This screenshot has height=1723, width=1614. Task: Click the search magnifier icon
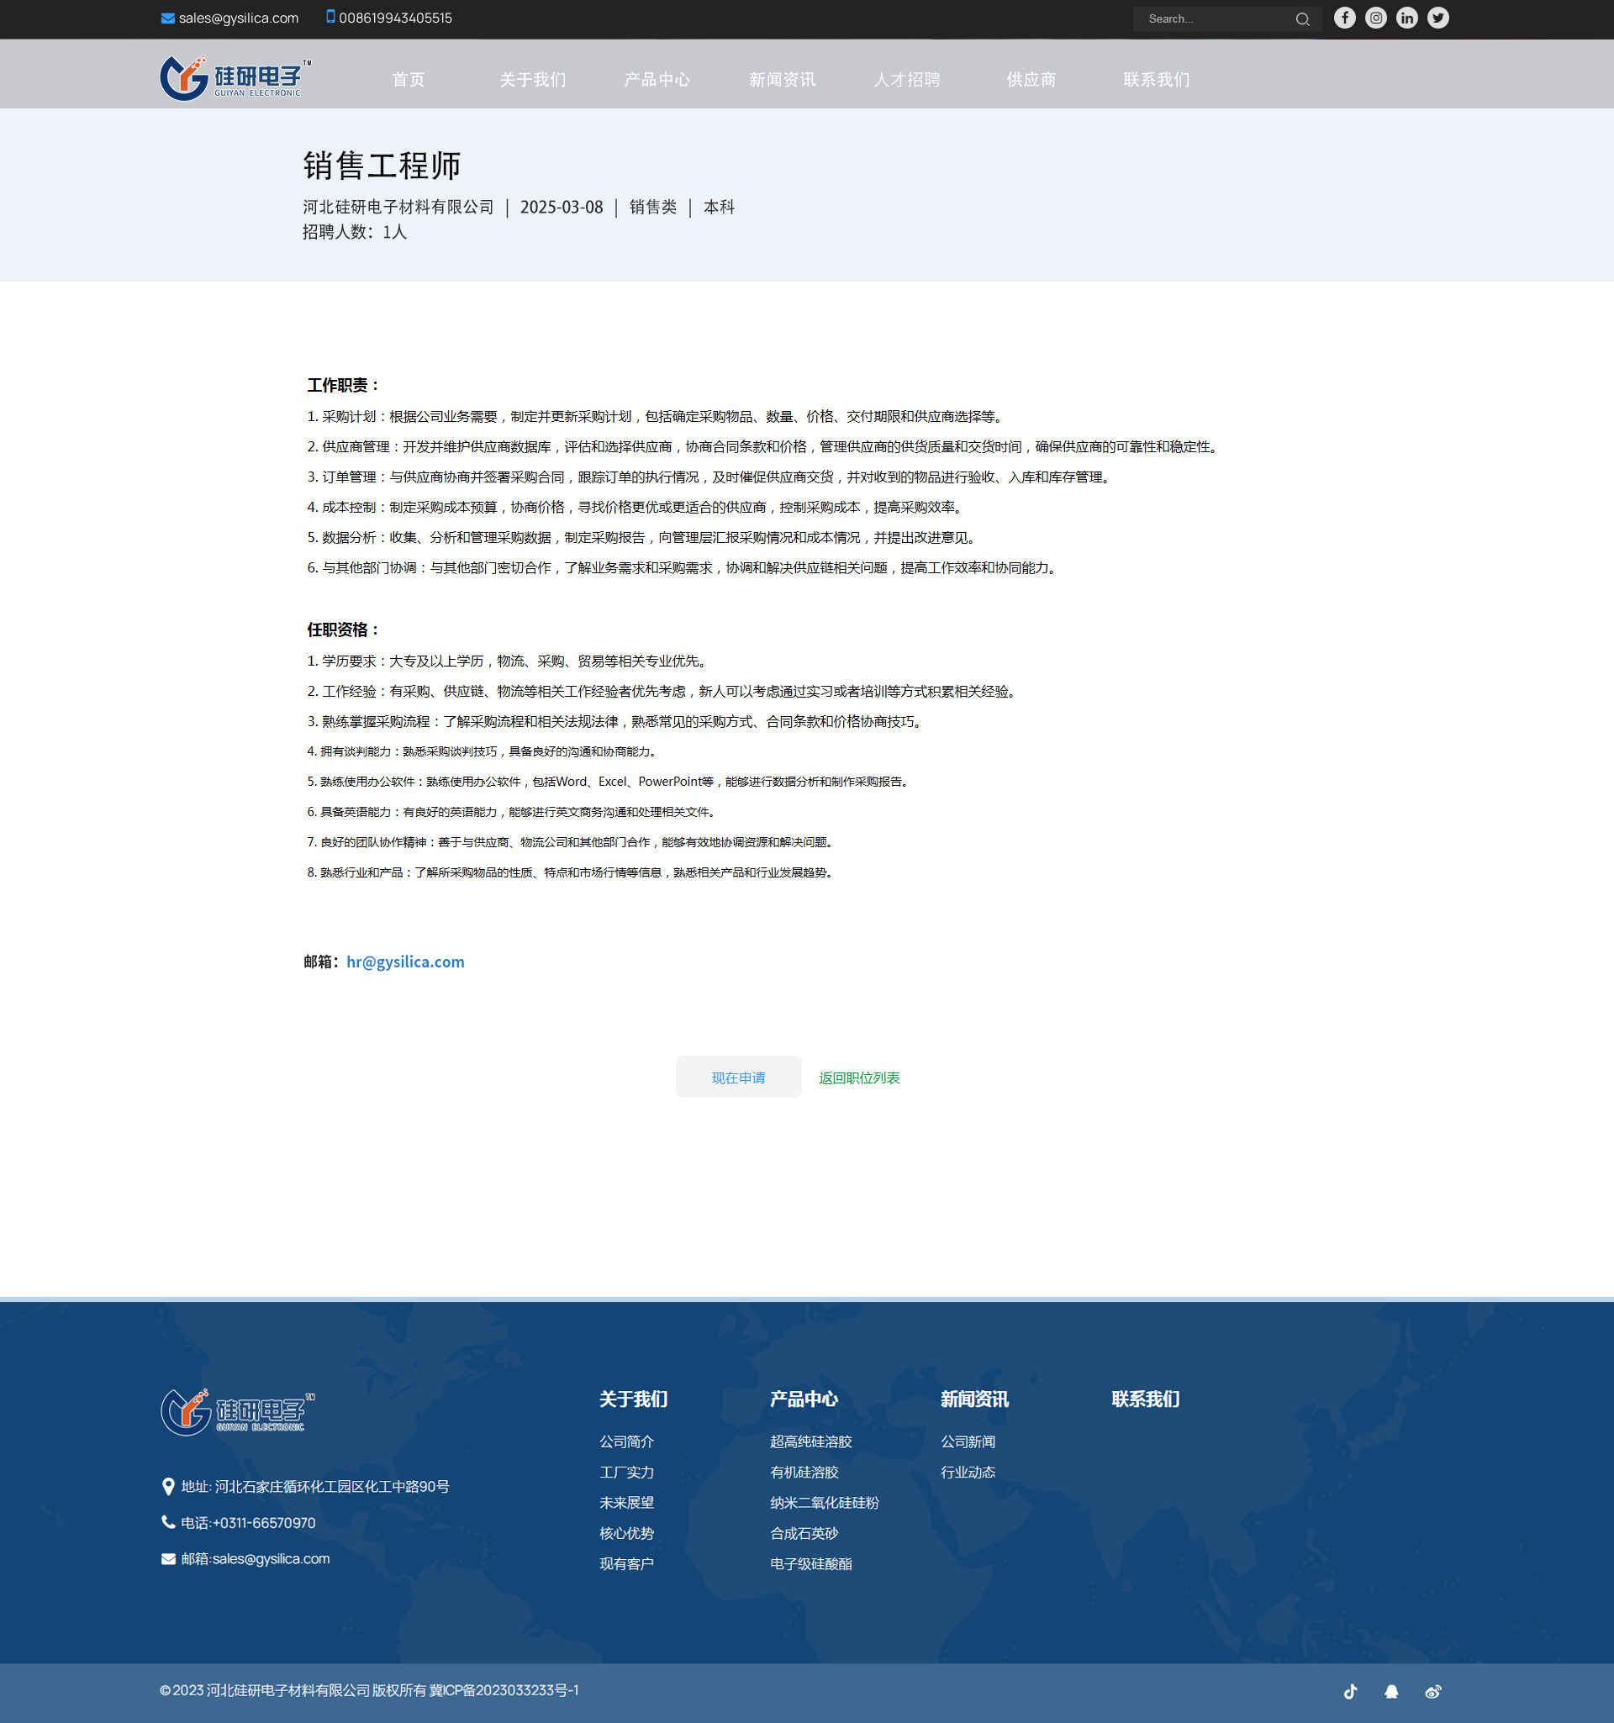coord(1302,19)
